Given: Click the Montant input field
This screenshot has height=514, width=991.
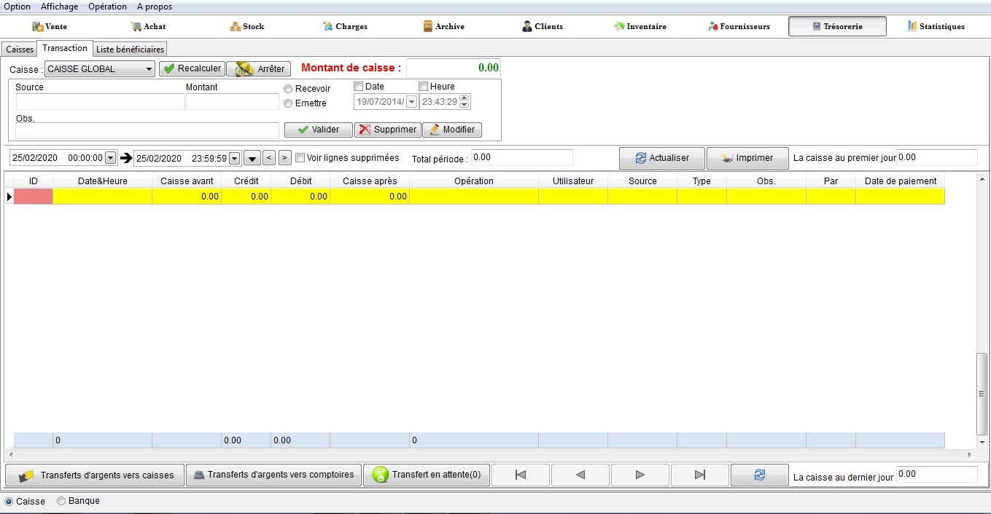Looking at the screenshot, I should [232, 102].
